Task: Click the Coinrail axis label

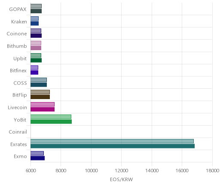Action: pos(18,132)
